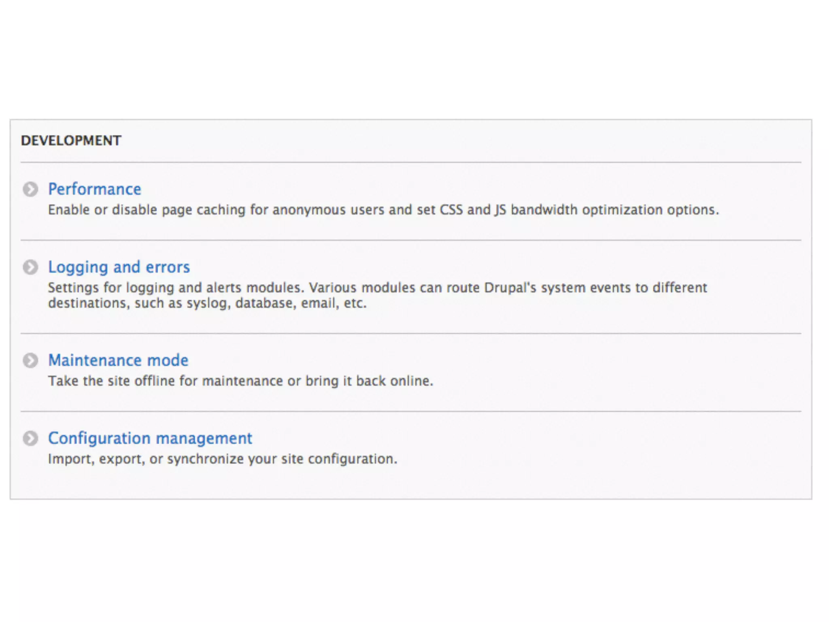Open the Logging and errors link

(x=119, y=267)
